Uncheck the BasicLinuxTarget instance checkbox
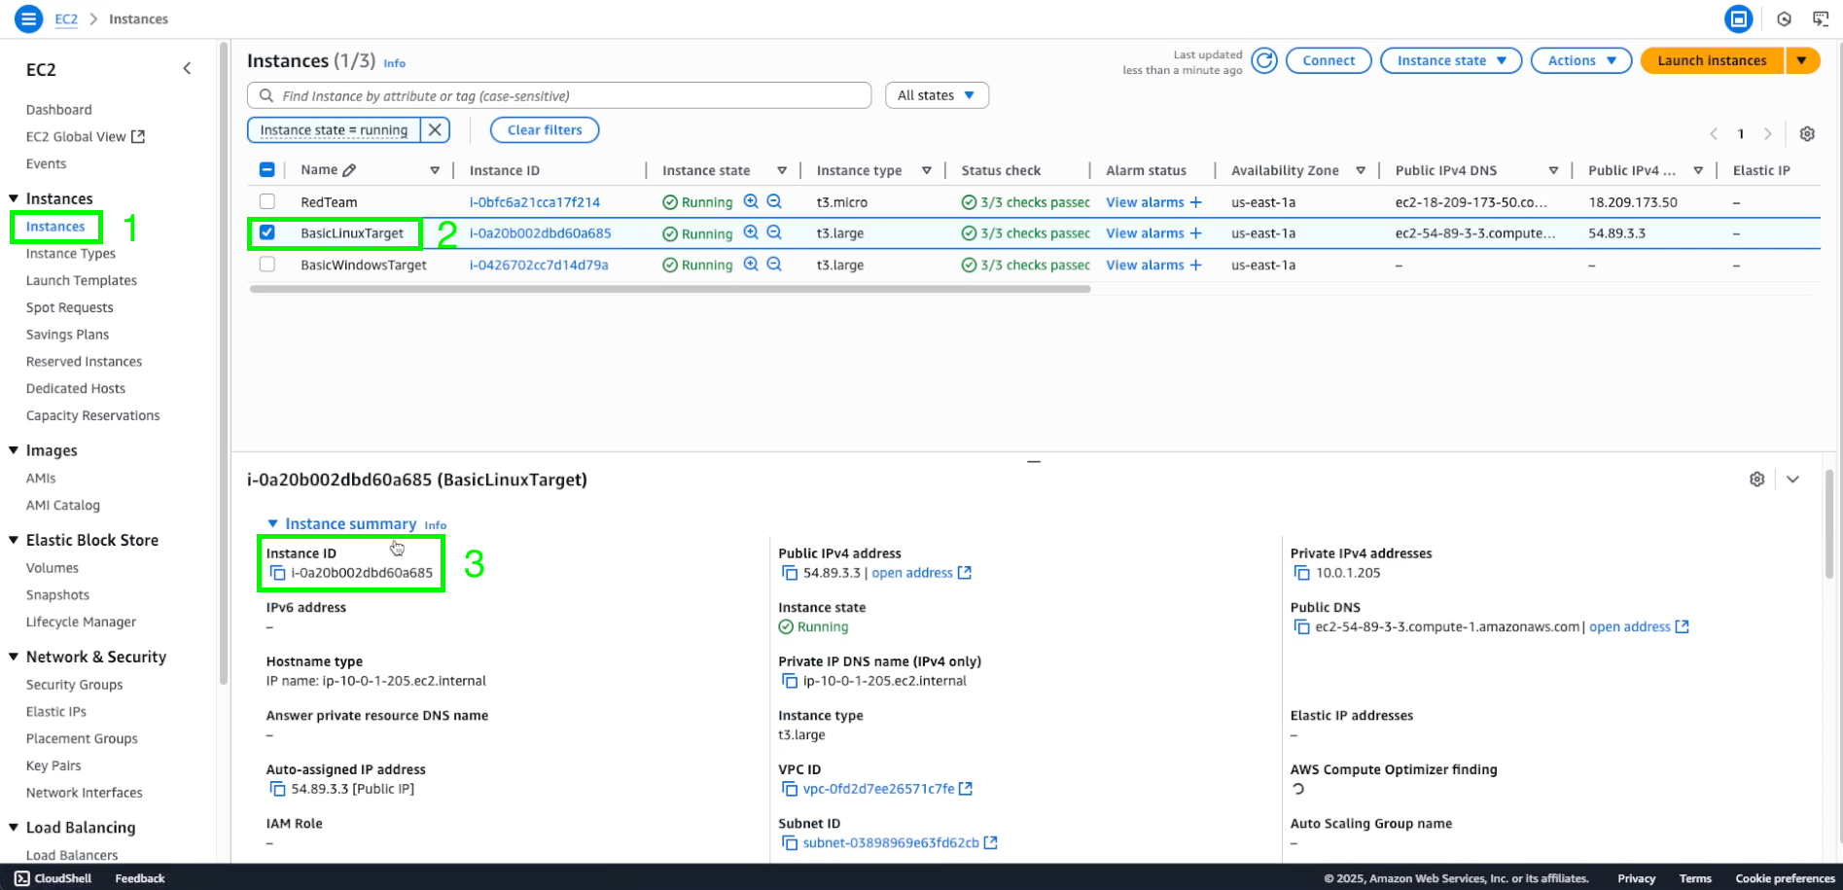The image size is (1843, 890). click(267, 232)
